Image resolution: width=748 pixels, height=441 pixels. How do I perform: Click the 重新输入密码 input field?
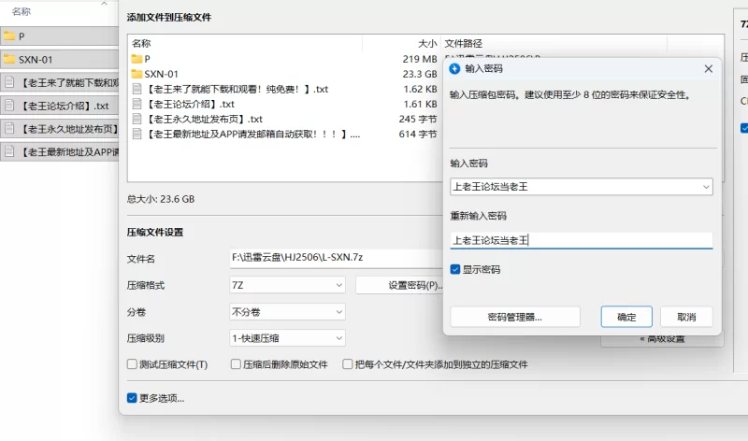pyautogui.click(x=582, y=240)
